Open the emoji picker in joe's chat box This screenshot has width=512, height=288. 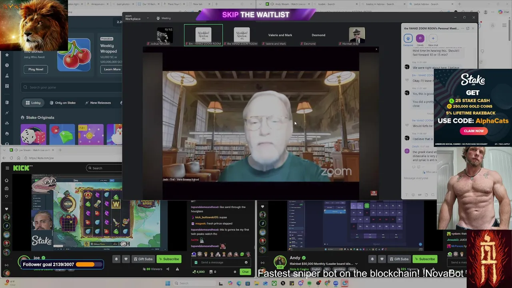pos(246,262)
